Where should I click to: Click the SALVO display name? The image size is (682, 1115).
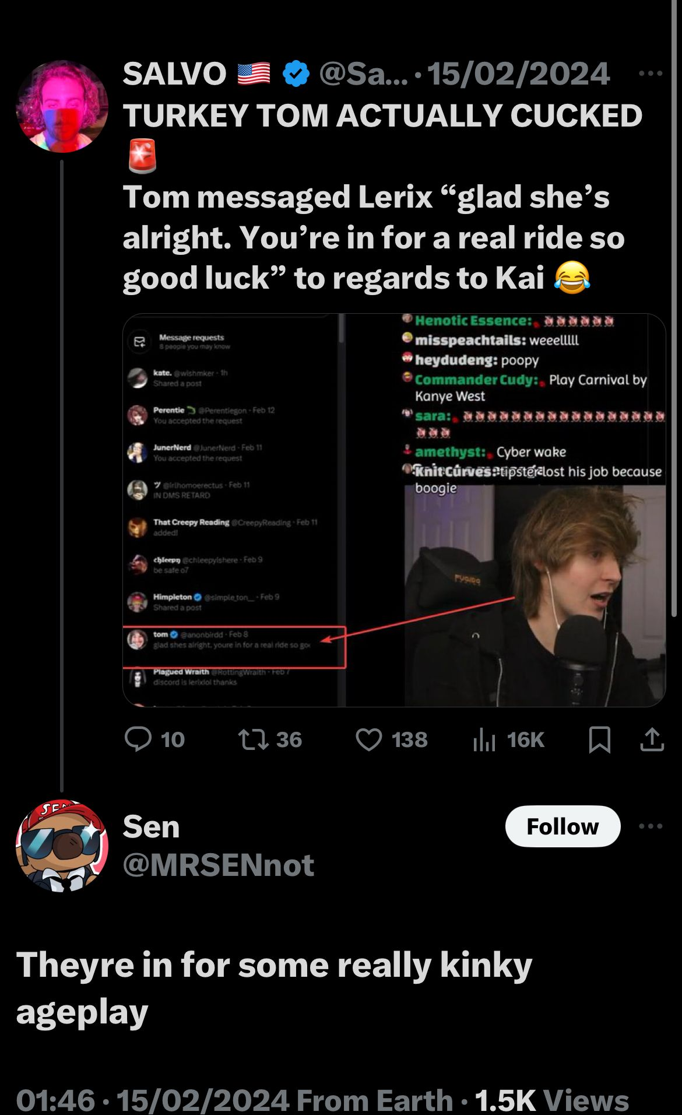[x=174, y=73]
